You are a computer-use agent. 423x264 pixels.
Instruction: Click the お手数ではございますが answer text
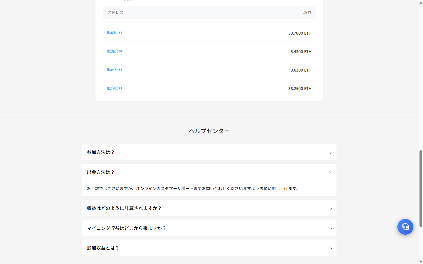pos(192,189)
